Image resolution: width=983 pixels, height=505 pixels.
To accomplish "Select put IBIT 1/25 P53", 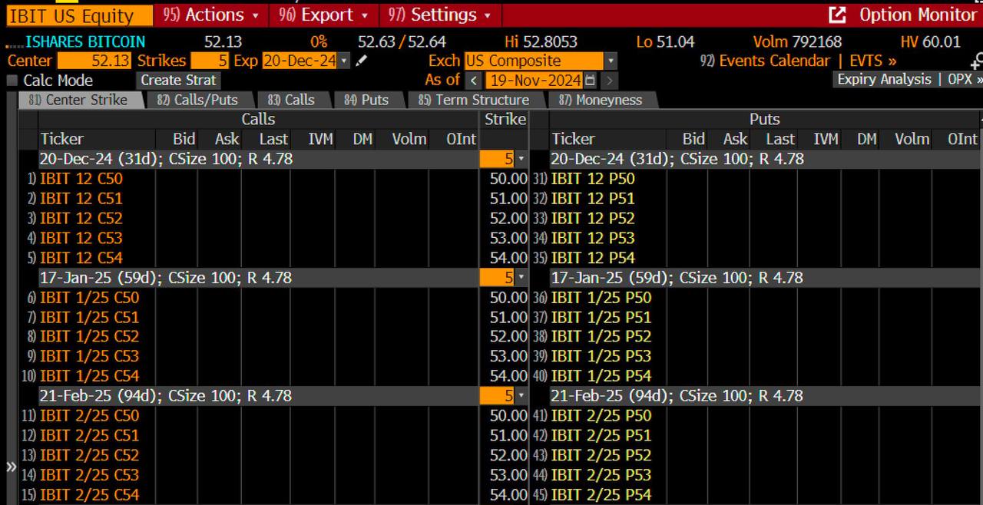I will pos(601,357).
